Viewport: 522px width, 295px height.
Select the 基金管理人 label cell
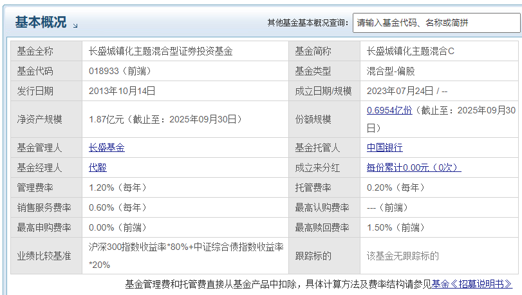click(x=46, y=147)
